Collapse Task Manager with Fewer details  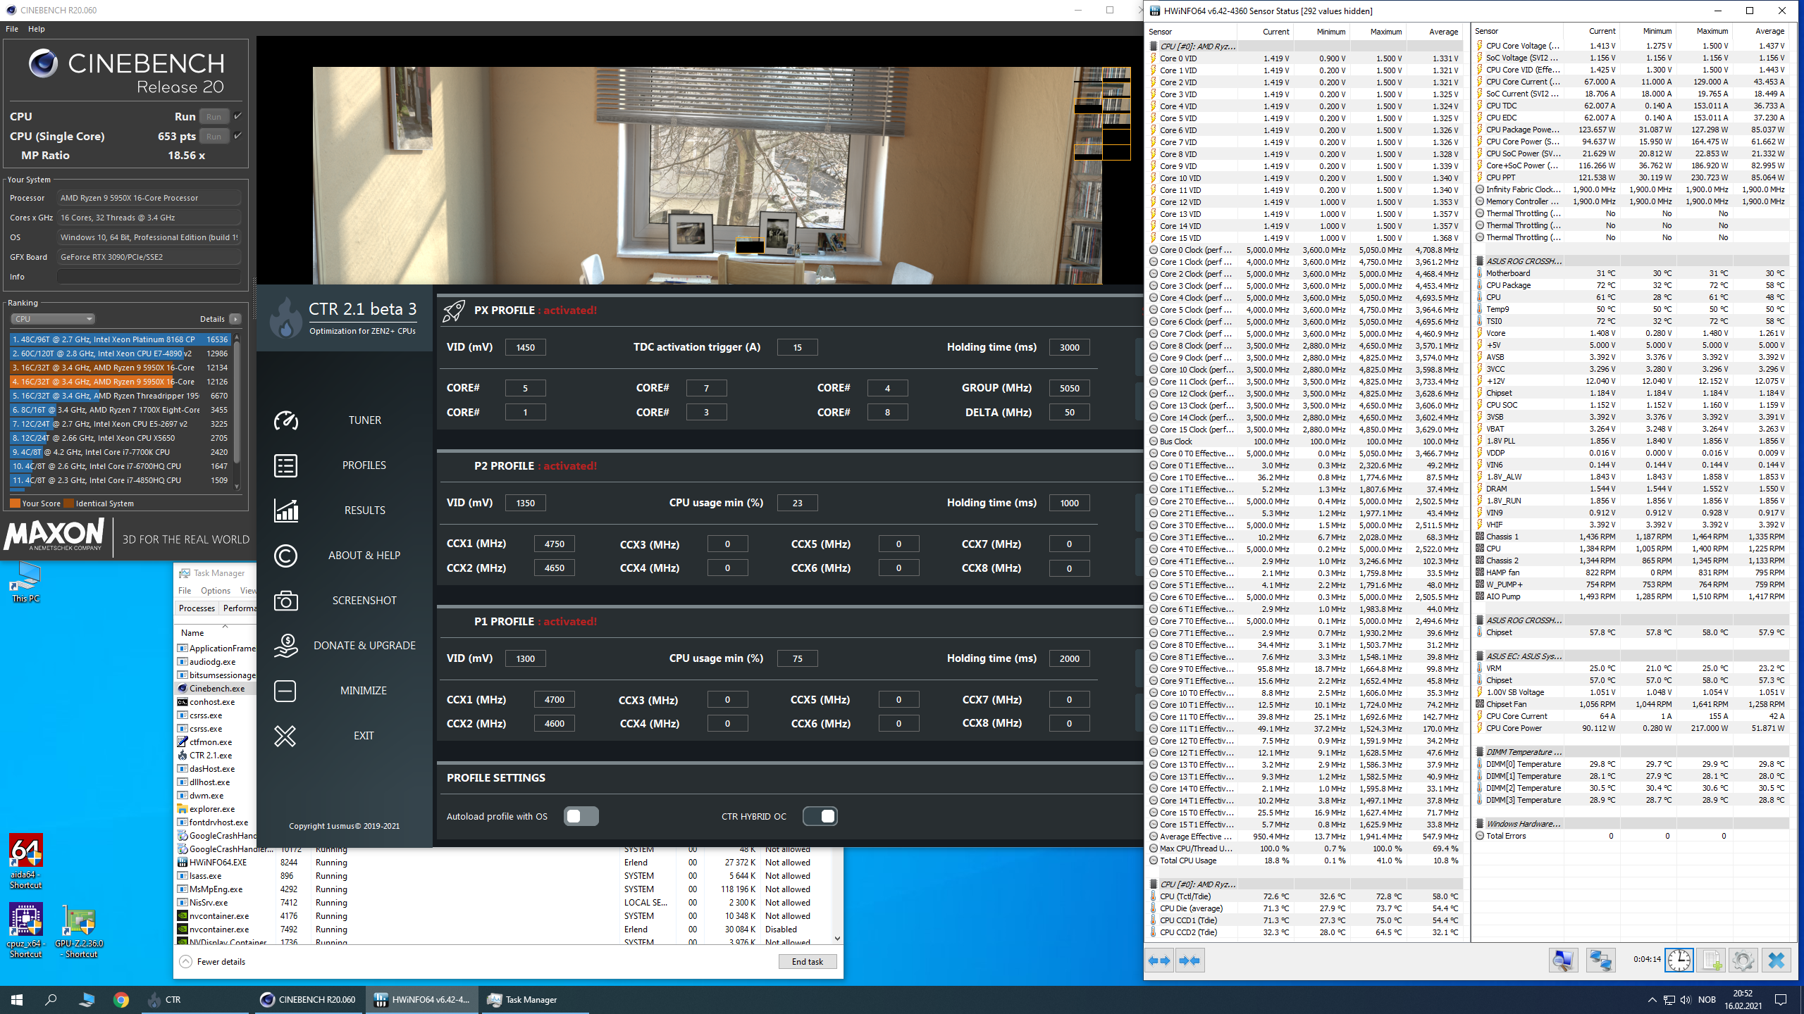coord(212,961)
